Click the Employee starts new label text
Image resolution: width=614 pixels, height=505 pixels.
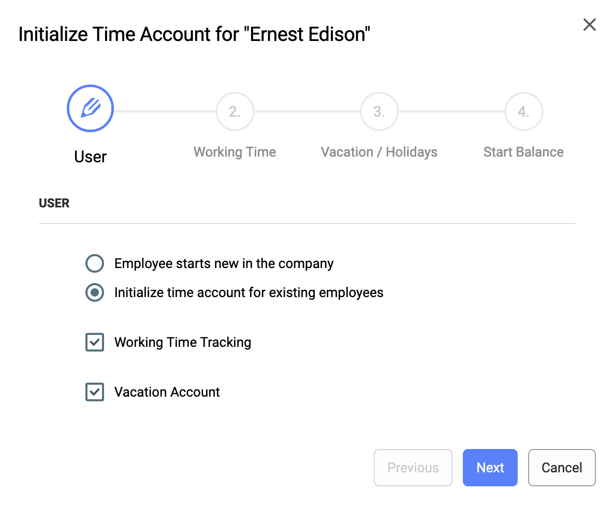(x=224, y=263)
